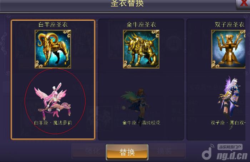Click the orange 替换 button
The image size is (250, 162).
[127, 152]
